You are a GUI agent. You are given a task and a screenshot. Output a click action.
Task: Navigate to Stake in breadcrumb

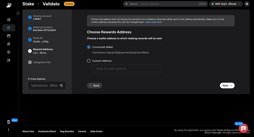tap(28, 4)
